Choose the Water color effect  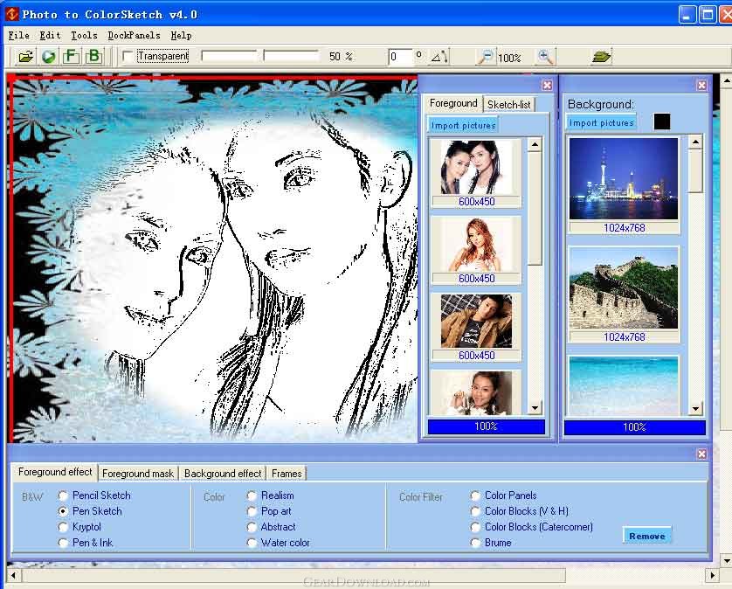252,543
